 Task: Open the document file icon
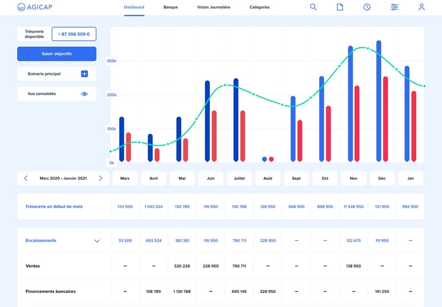coord(340,7)
